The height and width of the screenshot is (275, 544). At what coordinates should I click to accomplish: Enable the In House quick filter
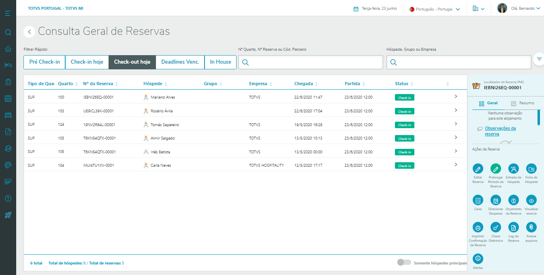point(220,62)
